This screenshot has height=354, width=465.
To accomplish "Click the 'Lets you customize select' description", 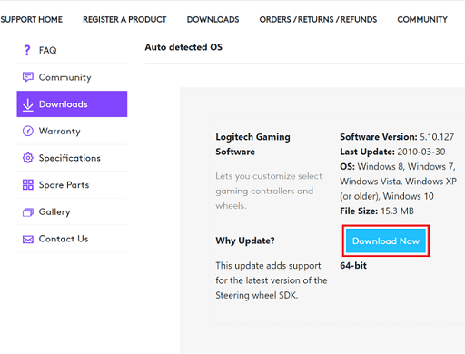I will coord(269,191).
